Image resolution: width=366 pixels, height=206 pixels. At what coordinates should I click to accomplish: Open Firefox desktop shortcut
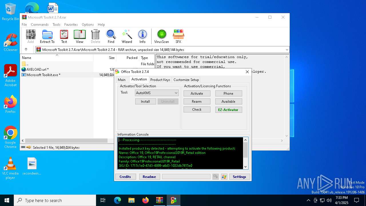pos(11,104)
